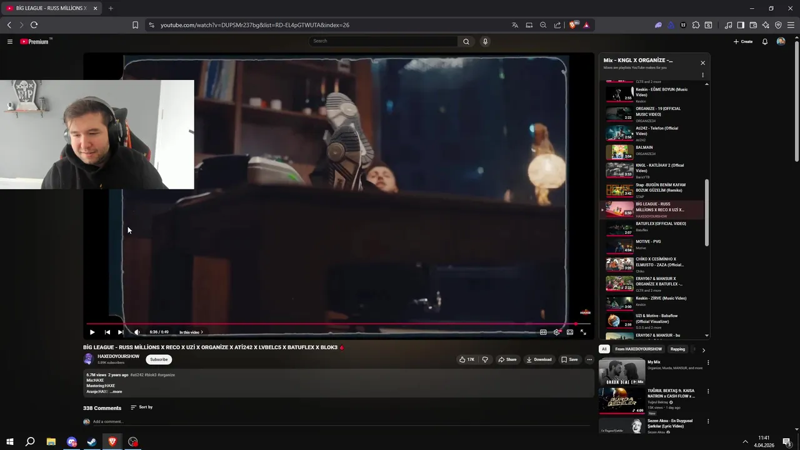This screenshot has width=800, height=450.
Task: Enter fullscreen mode in the player
Action: (x=583, y=332)
